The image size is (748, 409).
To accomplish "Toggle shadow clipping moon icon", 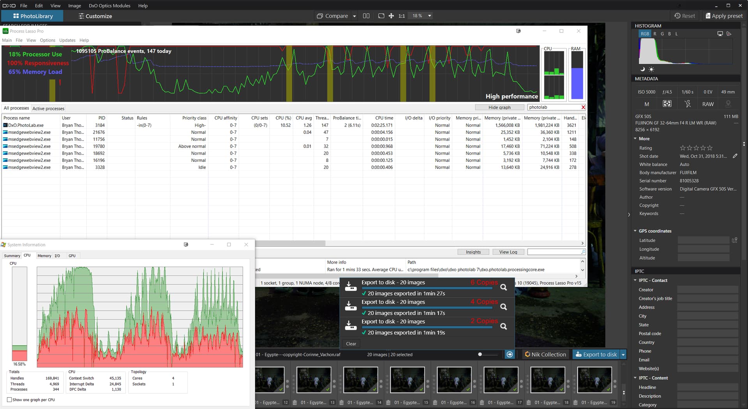I will pos(643,69).
